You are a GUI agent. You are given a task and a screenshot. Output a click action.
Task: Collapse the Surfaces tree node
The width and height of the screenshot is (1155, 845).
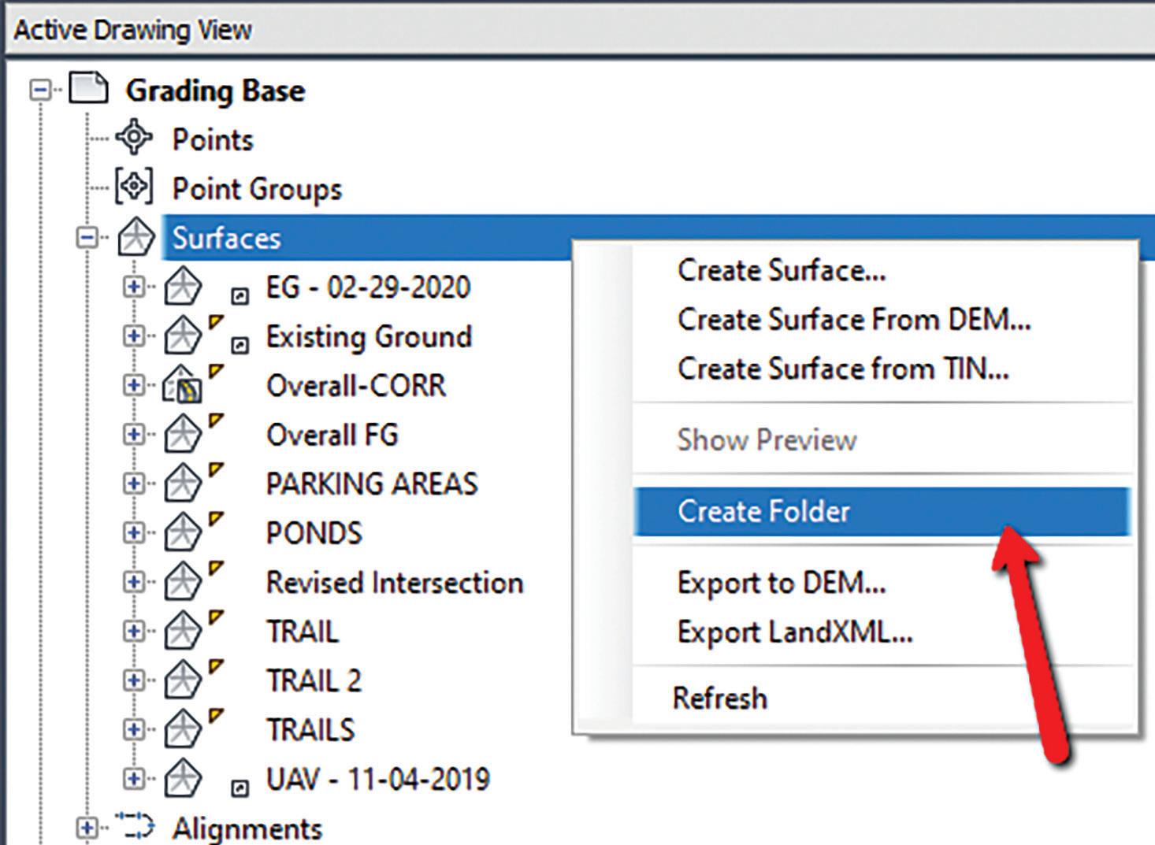point(87,237)
